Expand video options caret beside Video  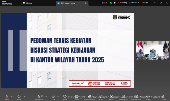[24, 96]
